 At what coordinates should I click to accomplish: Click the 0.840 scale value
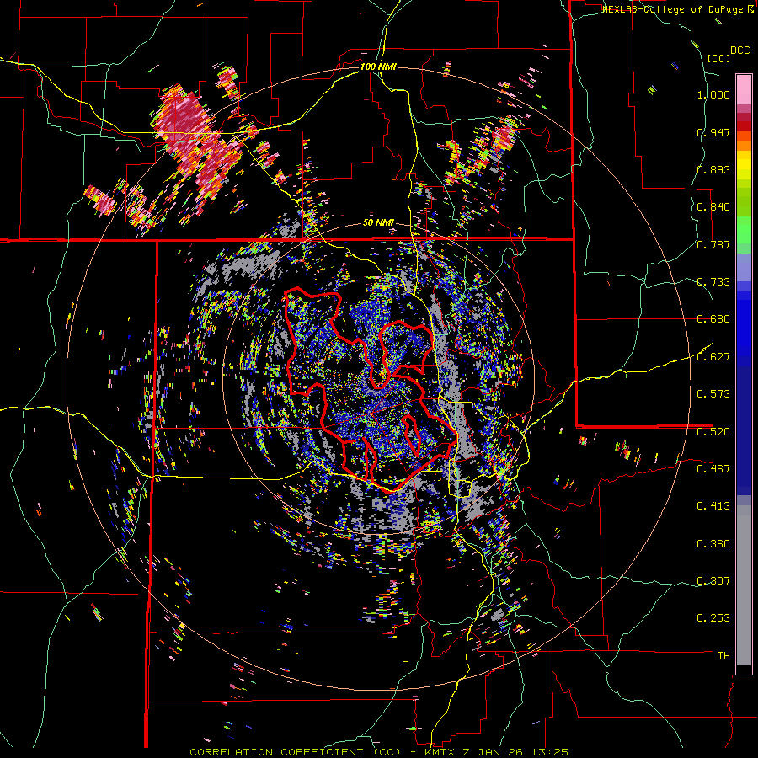713,207
